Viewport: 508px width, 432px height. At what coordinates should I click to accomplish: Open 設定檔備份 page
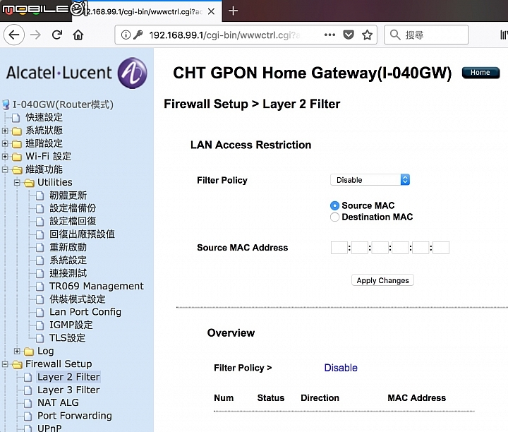point(73,208)
